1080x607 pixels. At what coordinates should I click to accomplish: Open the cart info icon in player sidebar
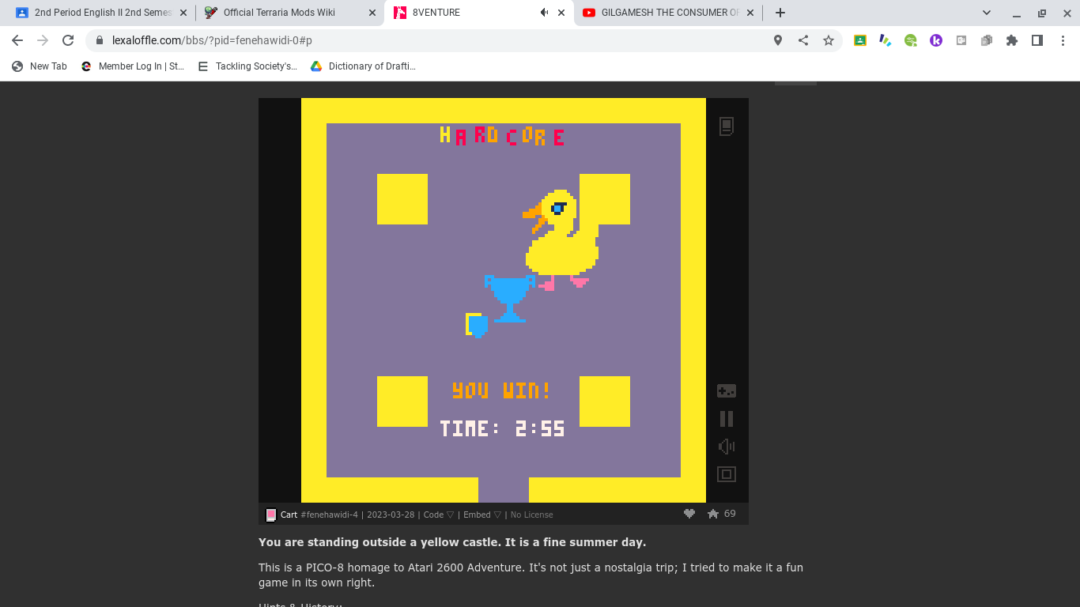click(x=727, y=126)
